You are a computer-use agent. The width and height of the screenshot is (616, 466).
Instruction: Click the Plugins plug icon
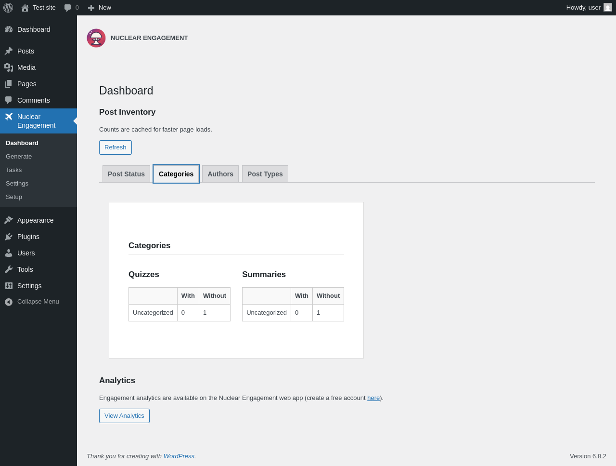click(9, 237)
